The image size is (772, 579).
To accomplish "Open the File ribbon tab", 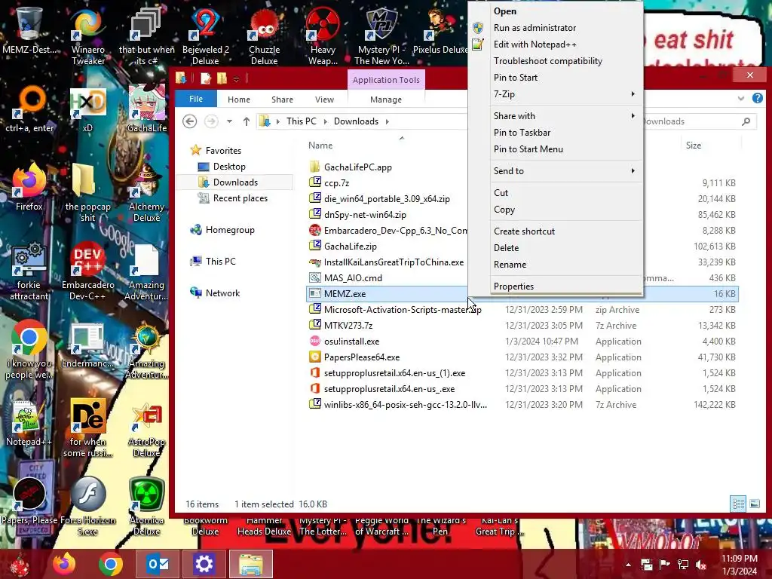I will pos(196,99).
